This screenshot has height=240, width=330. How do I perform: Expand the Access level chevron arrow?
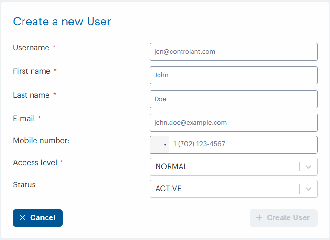(x=308, y=167)
